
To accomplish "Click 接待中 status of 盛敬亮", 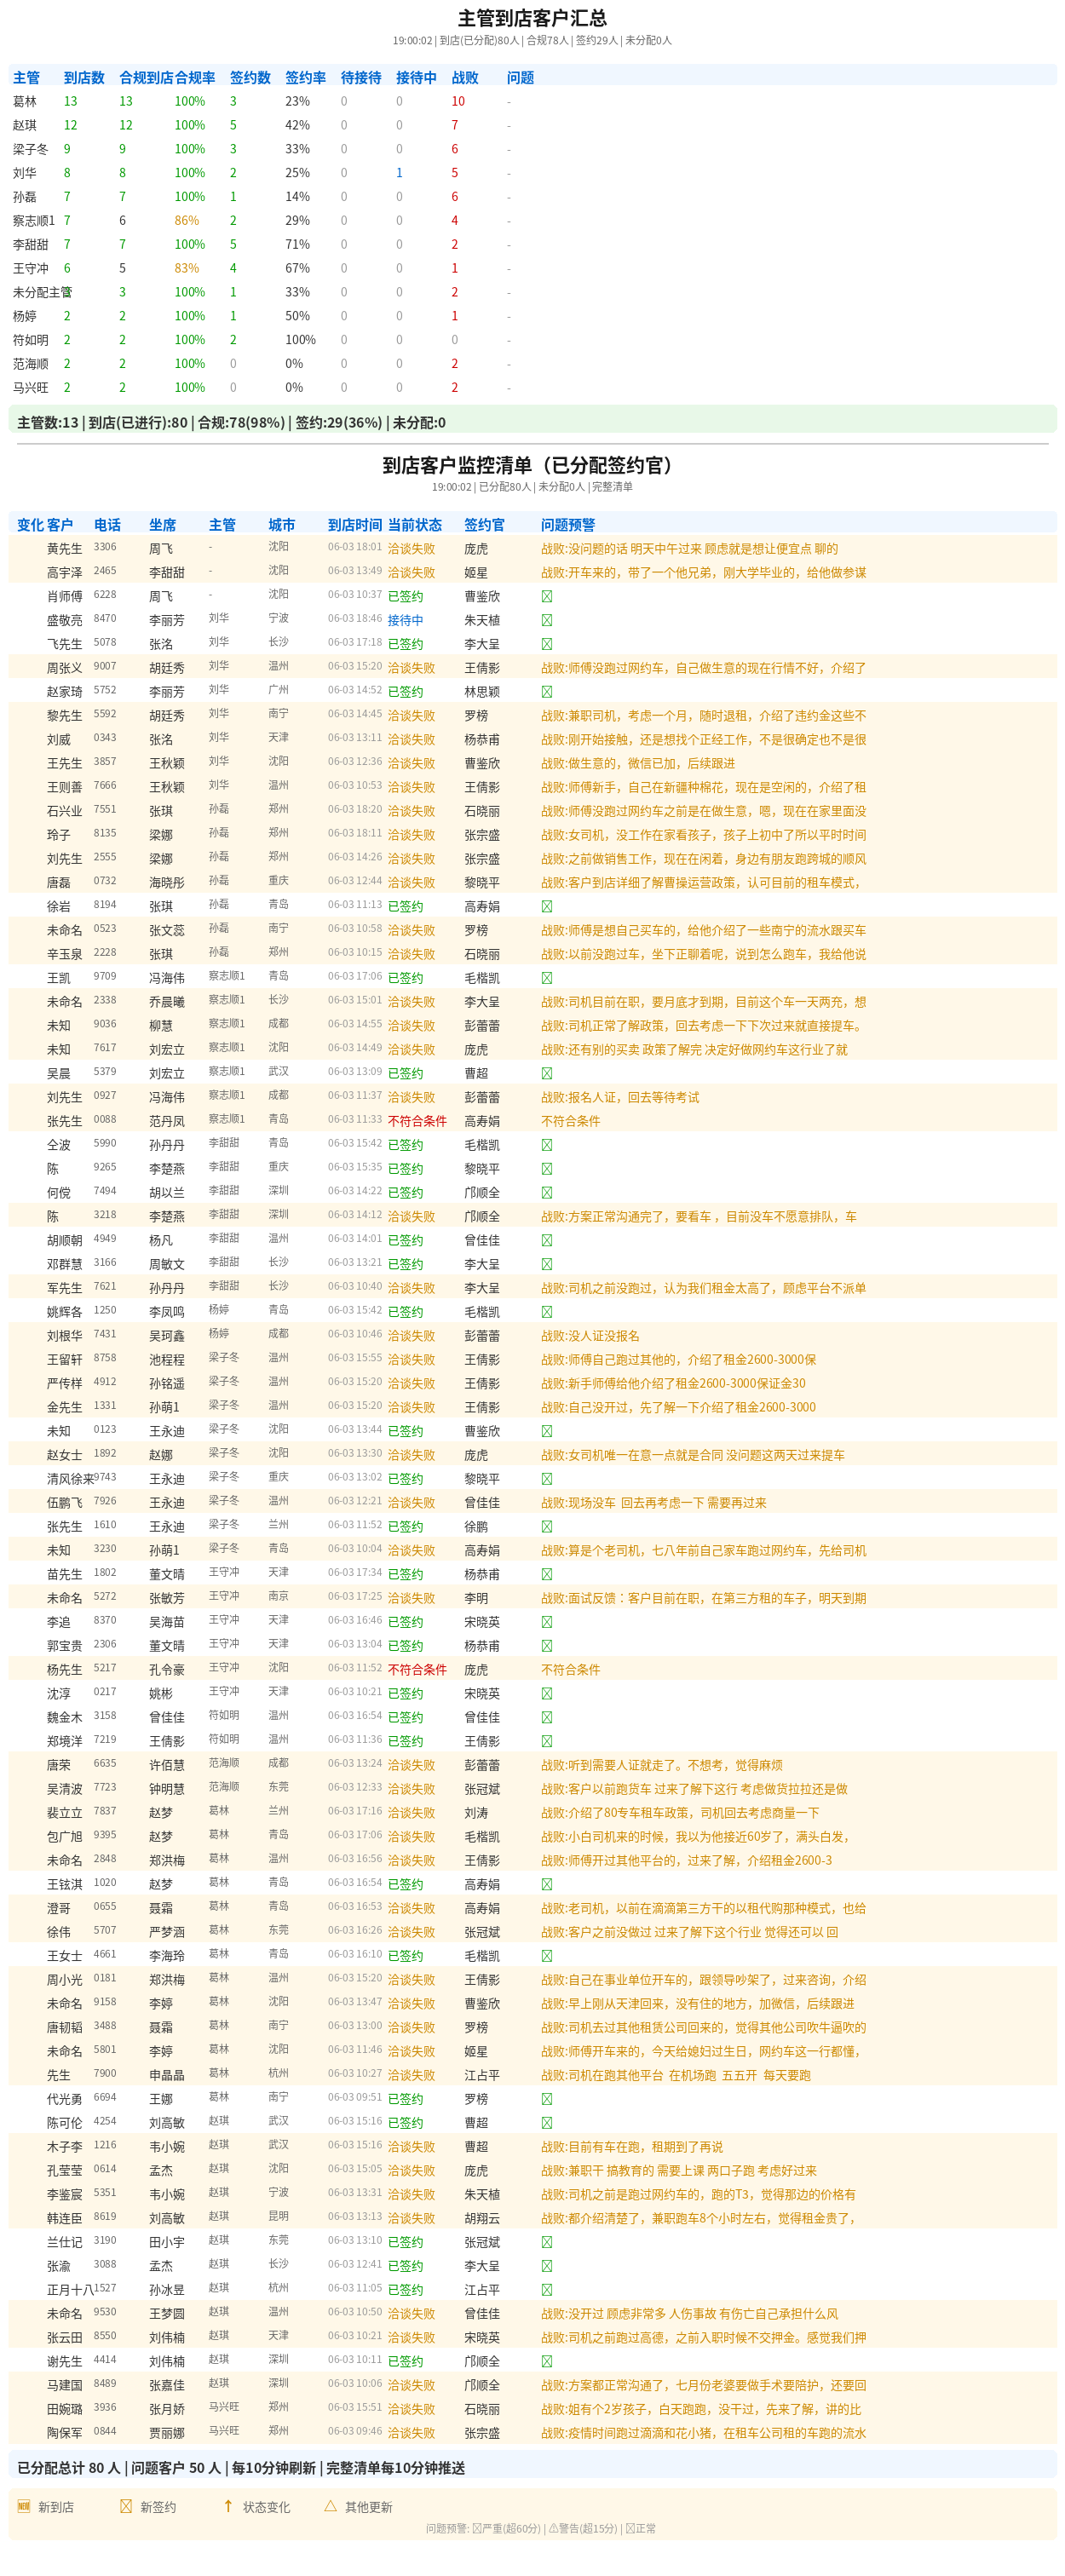I will point(405,620).
